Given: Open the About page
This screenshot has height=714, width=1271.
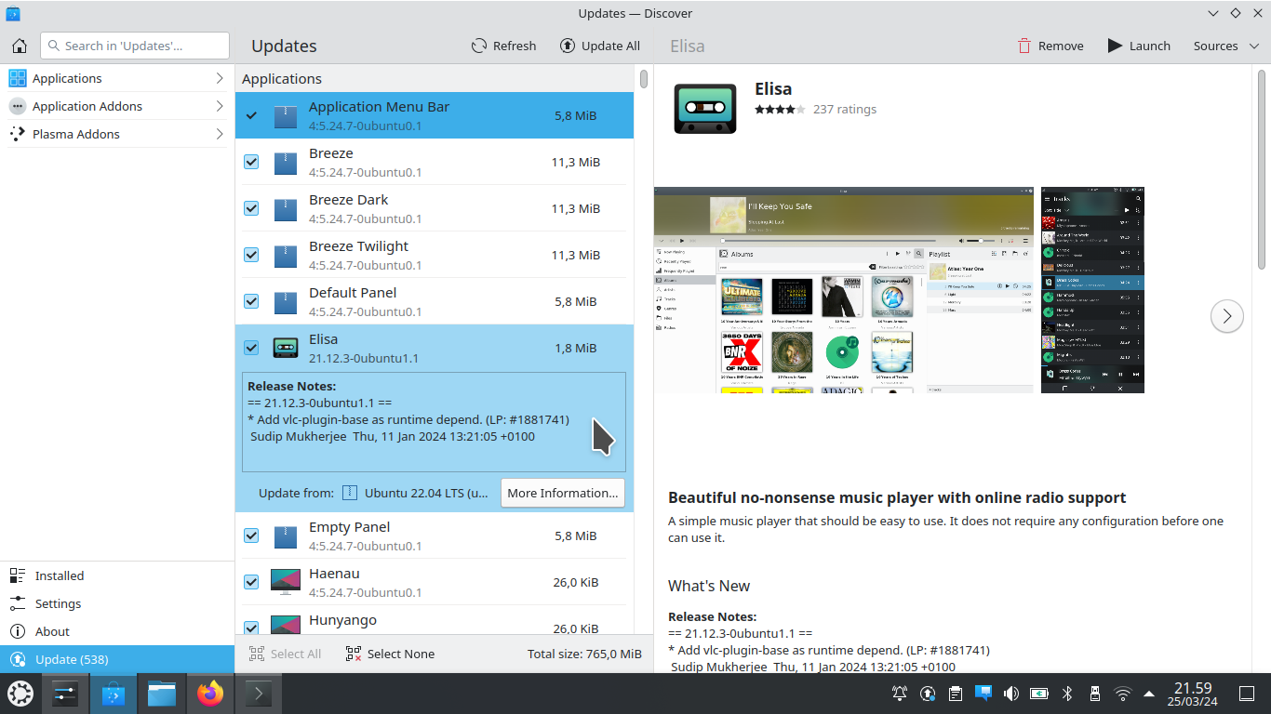Looking at the screenshot, I should [117, 631].
